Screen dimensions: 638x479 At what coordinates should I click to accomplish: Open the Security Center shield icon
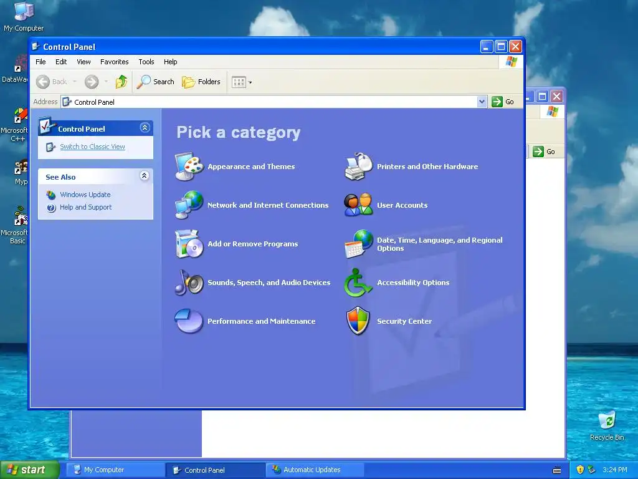(358, 321)
